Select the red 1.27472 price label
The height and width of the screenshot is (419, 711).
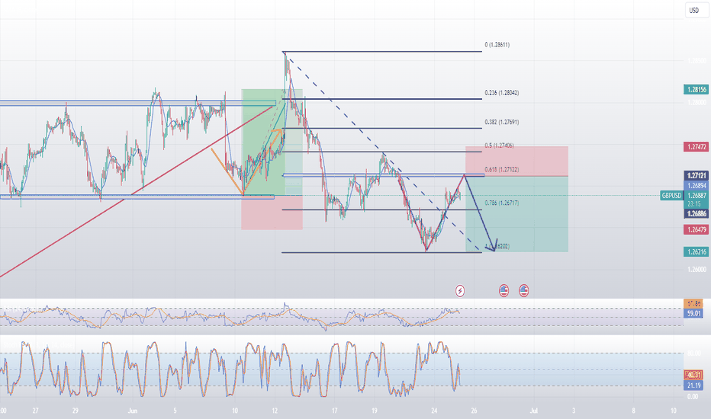[696, 147]
